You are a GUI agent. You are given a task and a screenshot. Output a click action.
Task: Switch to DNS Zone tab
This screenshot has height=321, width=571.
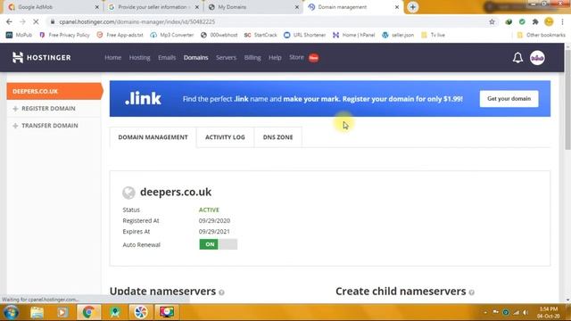point(277,137)
